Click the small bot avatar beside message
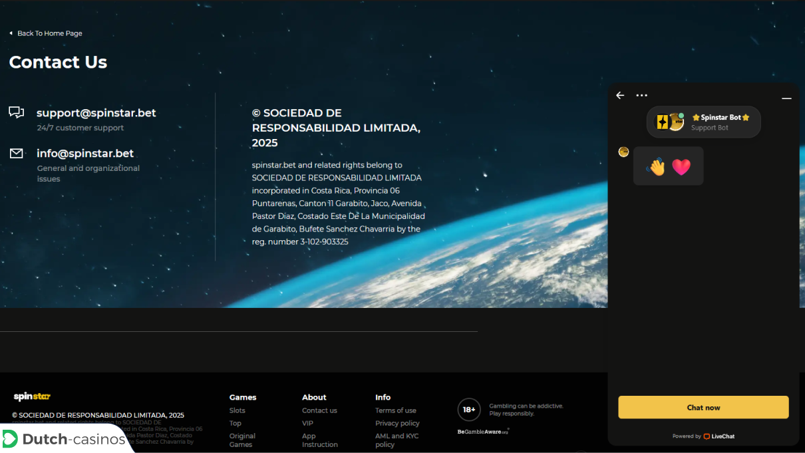 [623, 152]
